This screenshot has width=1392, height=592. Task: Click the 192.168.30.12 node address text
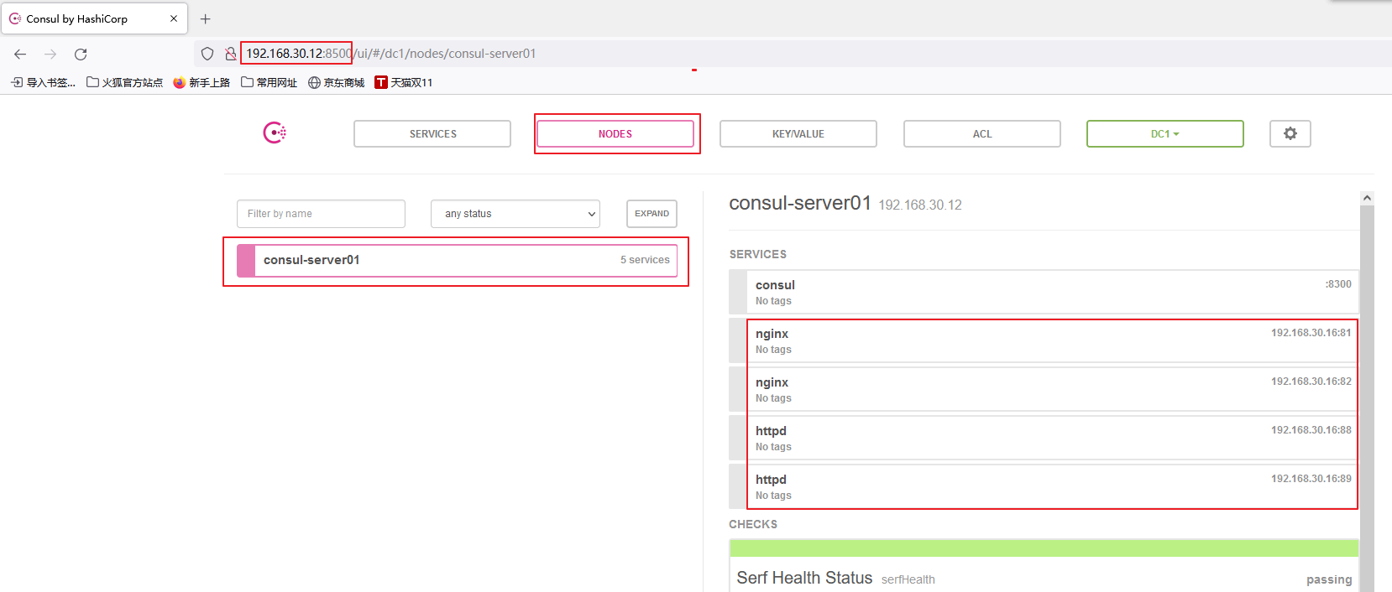point(920,205)
